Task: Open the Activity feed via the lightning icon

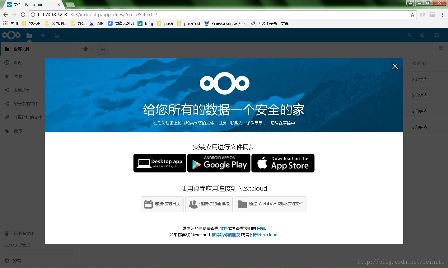Action: coord(43,35)
